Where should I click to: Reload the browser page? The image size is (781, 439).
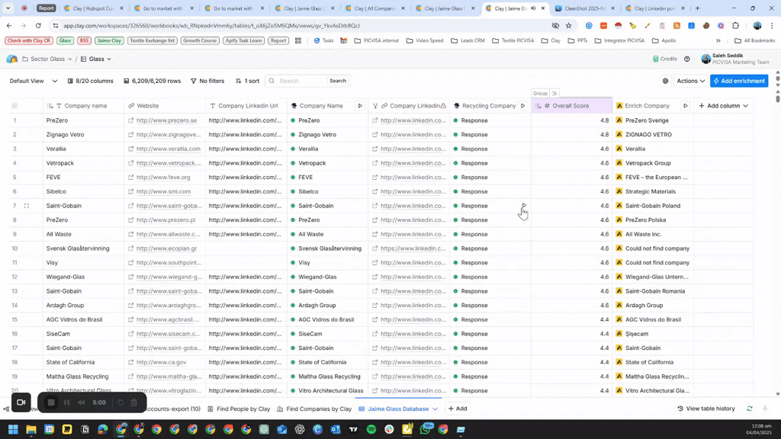point(38,25)
